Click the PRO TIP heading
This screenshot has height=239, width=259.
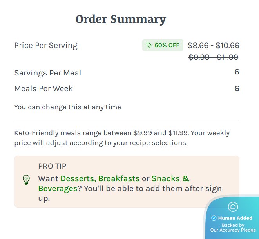pos(52,166)
